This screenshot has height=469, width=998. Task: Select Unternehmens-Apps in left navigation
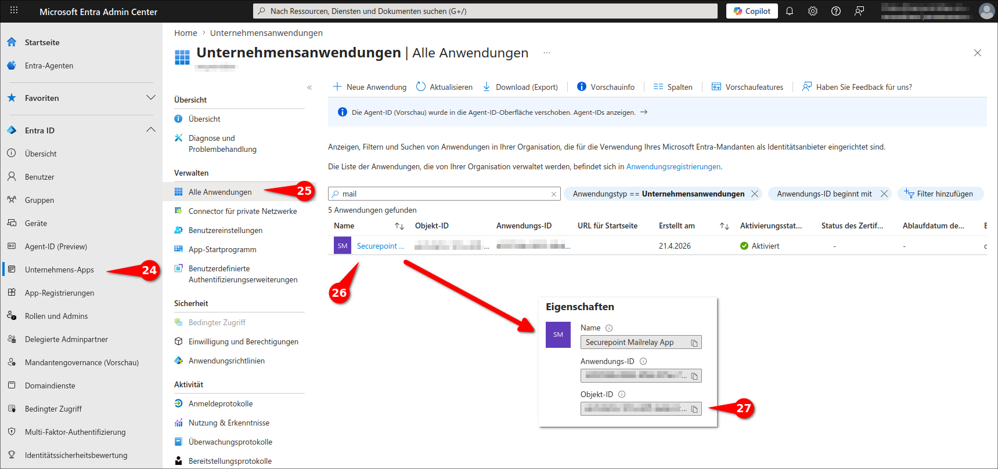tap(59, 270)
